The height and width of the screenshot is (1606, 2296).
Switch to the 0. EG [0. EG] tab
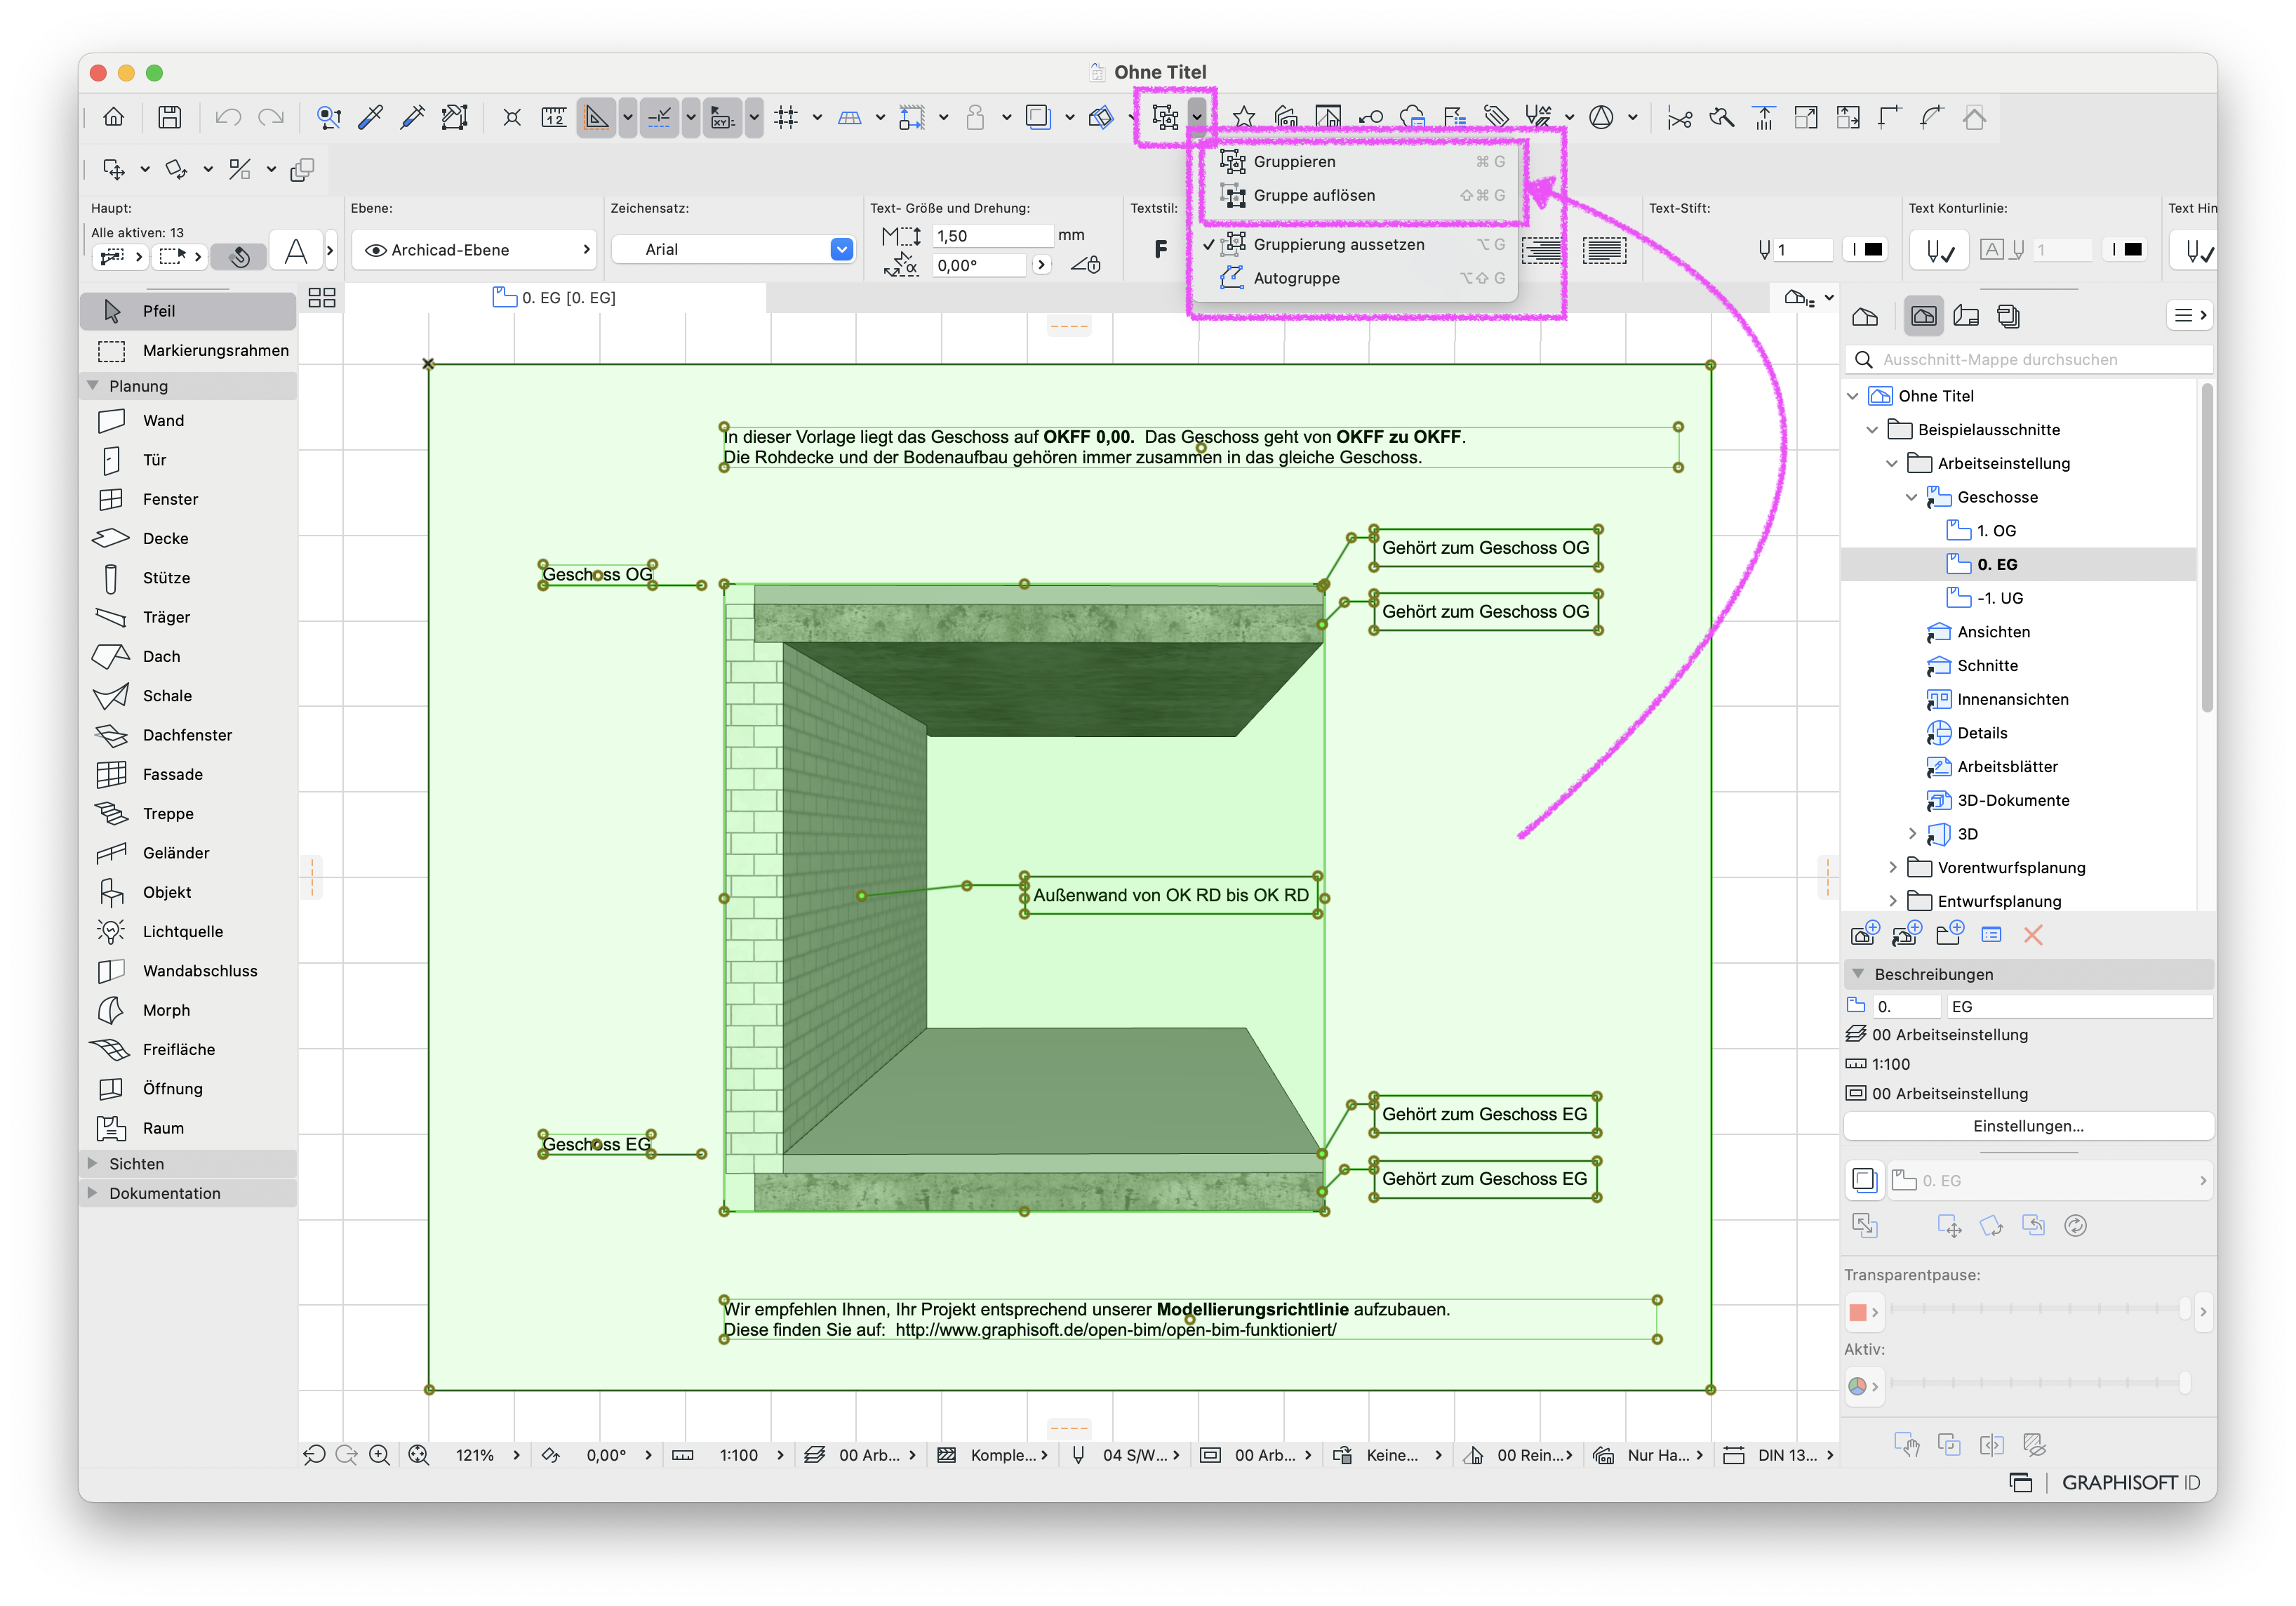pos(555,298)
